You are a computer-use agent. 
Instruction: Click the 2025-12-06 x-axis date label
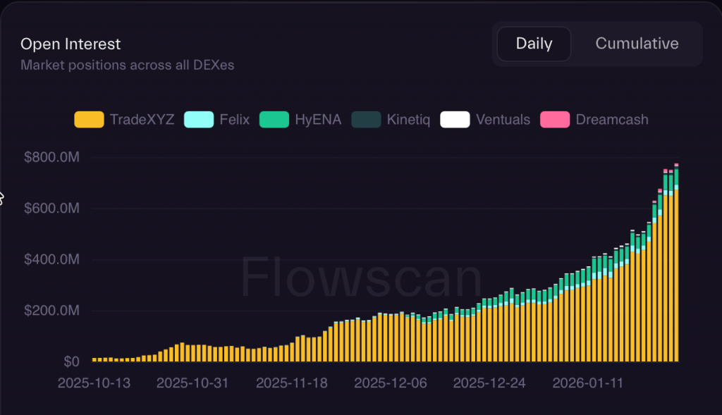[x=389, y=383]
